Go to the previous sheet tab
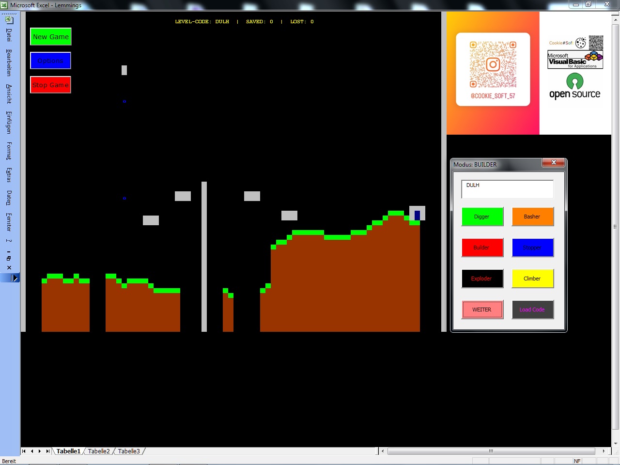Viewport: 620px width, 465px height. (x=32, y=451)
